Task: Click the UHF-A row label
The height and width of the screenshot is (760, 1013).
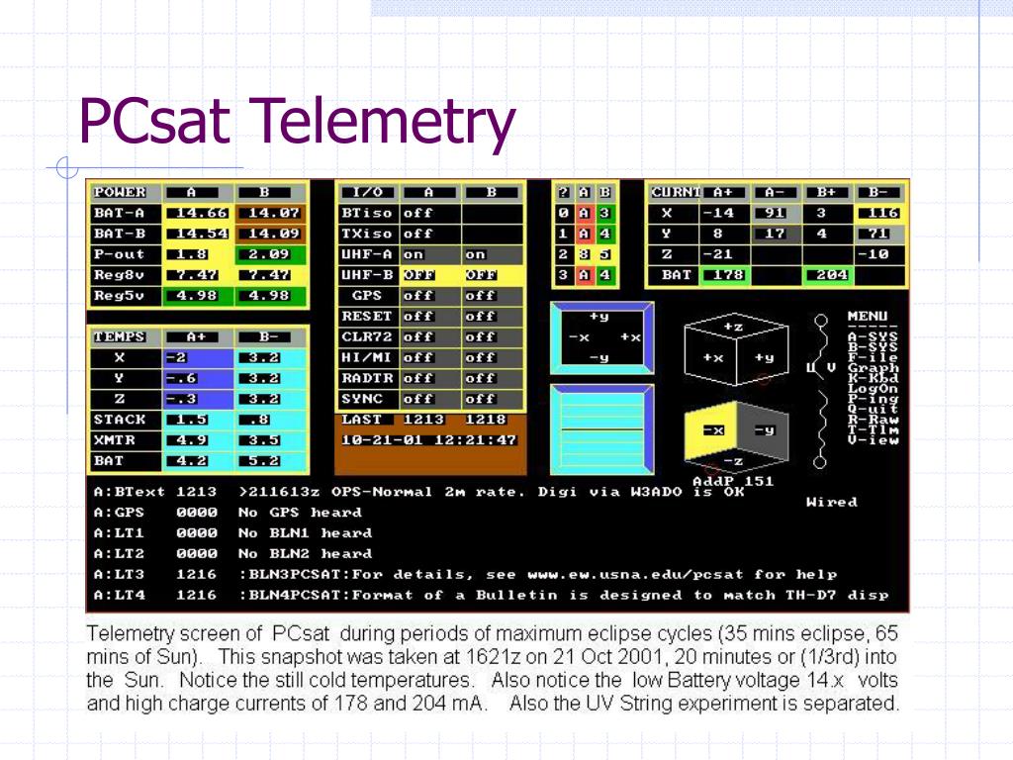Action: pos(367,254)
